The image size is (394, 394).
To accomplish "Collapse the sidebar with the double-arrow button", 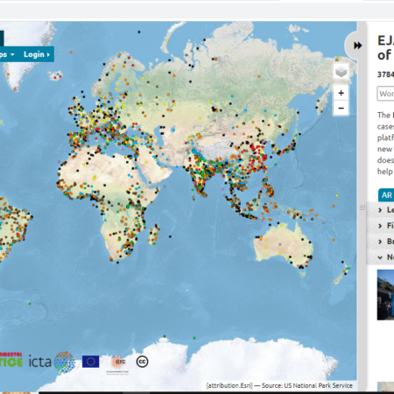I will 357,46.
